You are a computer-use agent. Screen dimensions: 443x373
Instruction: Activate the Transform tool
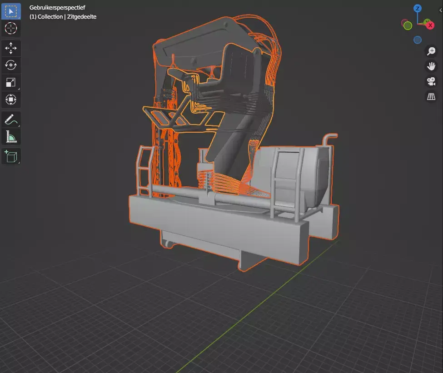pos(11,99)
